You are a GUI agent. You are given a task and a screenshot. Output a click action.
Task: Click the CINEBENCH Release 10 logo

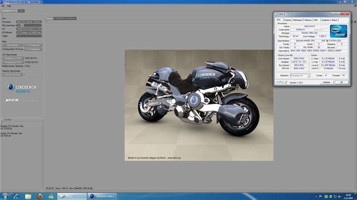tap(22, 88)
